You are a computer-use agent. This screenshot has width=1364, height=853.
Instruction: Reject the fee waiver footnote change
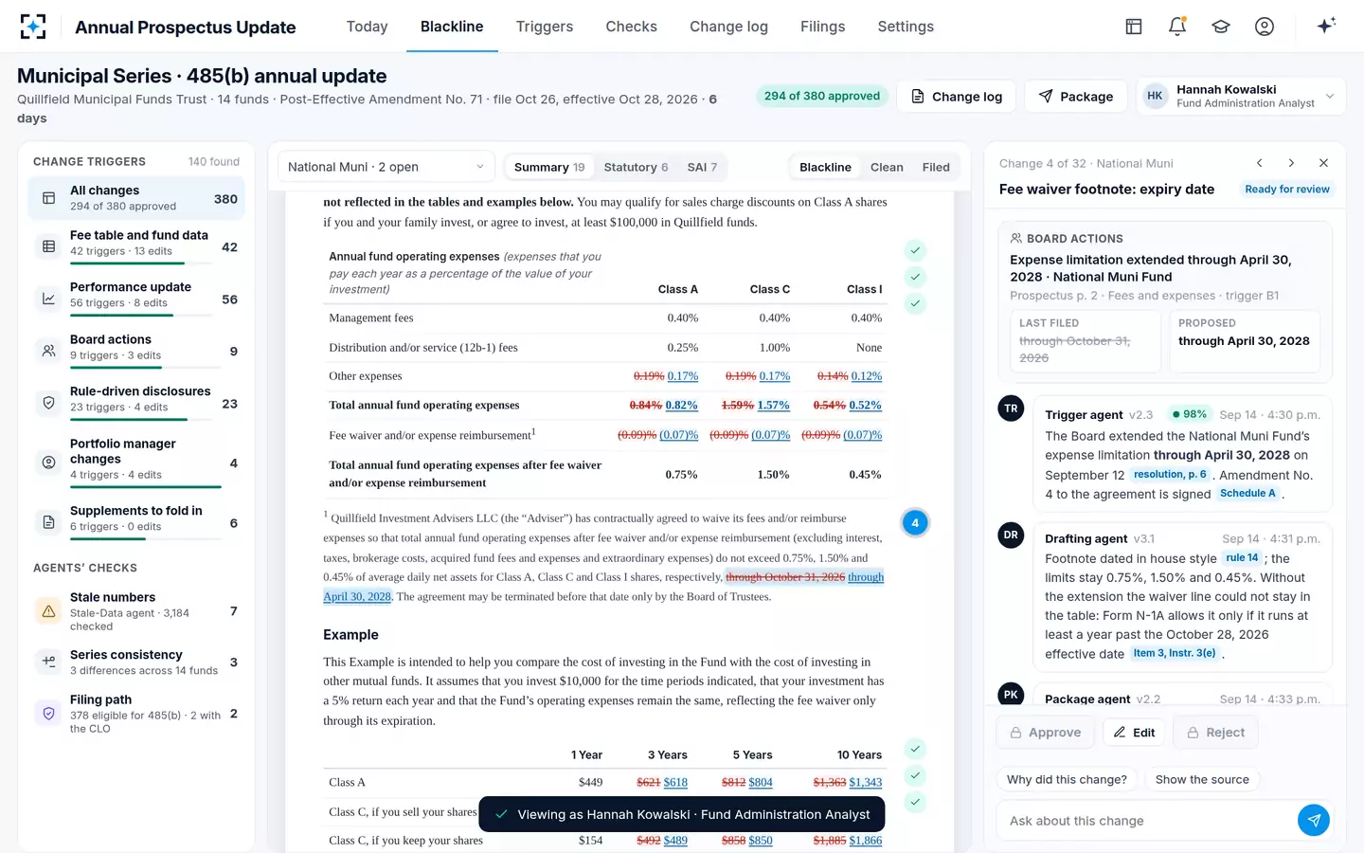[1216, 733]
